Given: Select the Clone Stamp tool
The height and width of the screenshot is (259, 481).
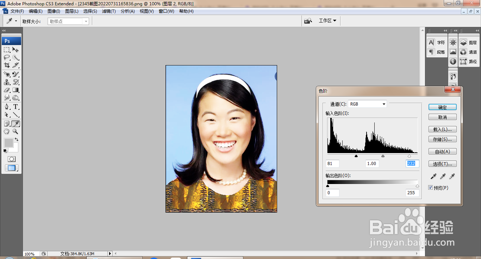Looking at the screenshot, I should 7,82.
